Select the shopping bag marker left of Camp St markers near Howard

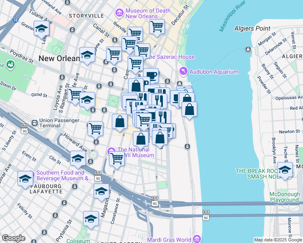pyautogui.click(x=119, y=122)
